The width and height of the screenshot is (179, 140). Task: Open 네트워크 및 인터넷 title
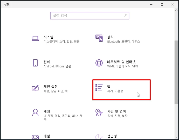tap(121, 62)
